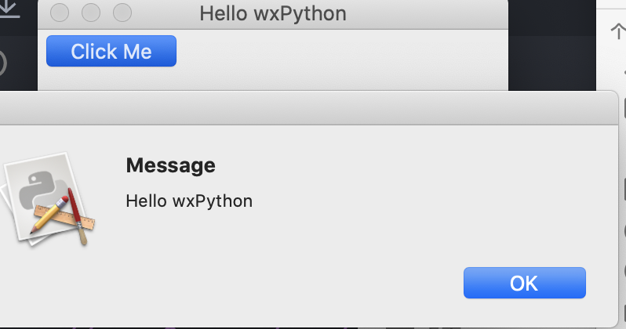Click the download arrow icon in dark toolbar
Viewport: 626px width, 329px height.
pos(8,9)
